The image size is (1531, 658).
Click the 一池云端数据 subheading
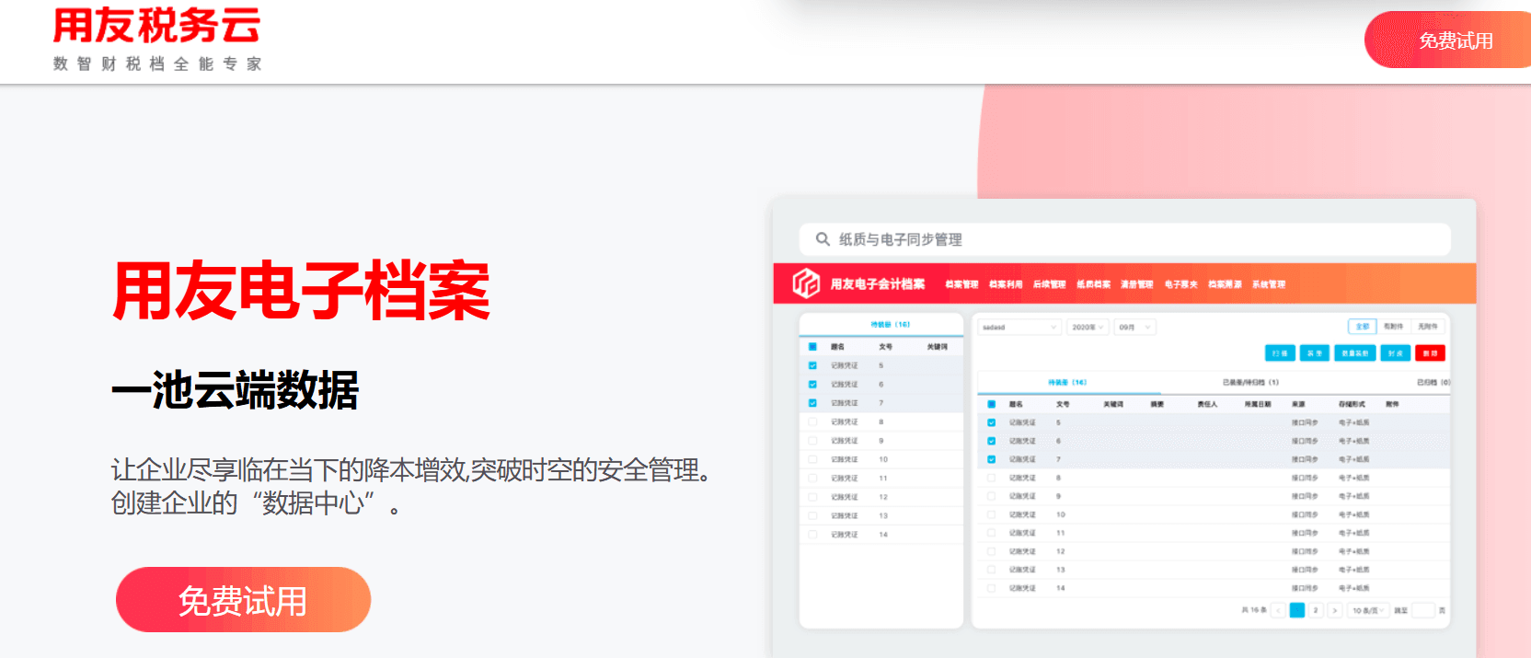(x=236, y=390)
